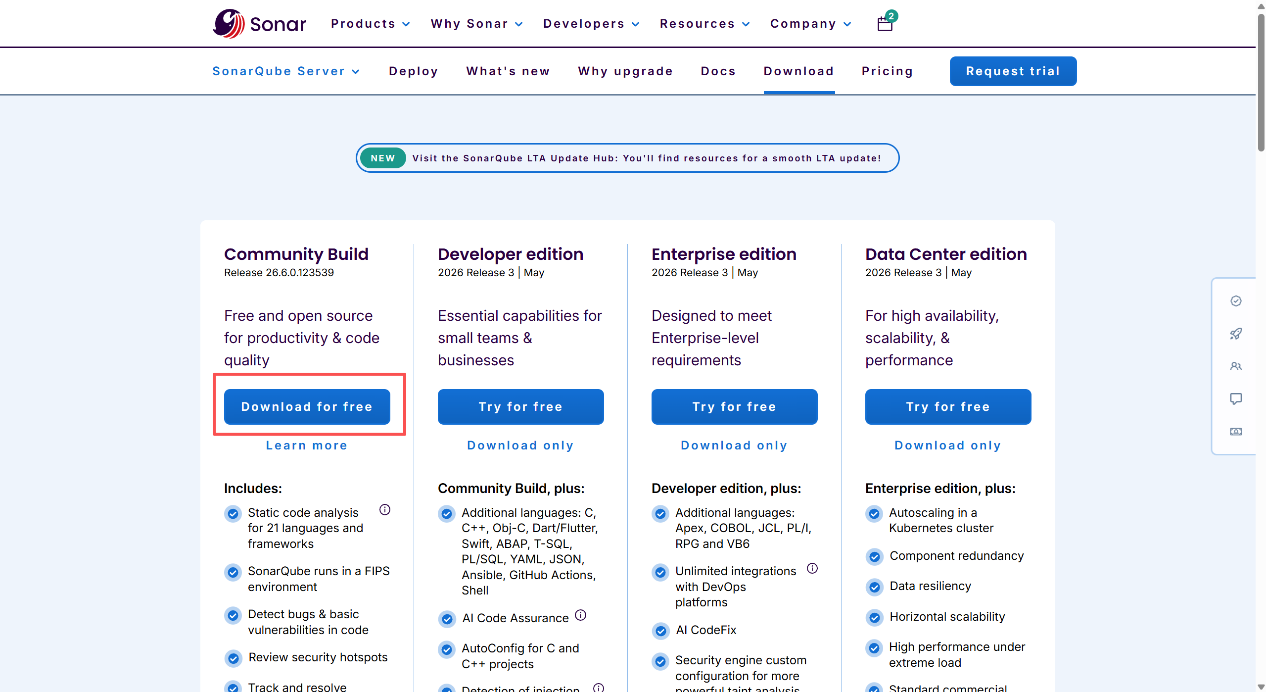Go to the Deploy tab
Image resolution: width=1266 pixels, height=692 pixels.
point(414,71)
